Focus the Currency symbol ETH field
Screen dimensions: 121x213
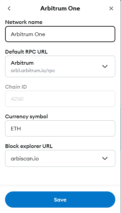[60, 128]
